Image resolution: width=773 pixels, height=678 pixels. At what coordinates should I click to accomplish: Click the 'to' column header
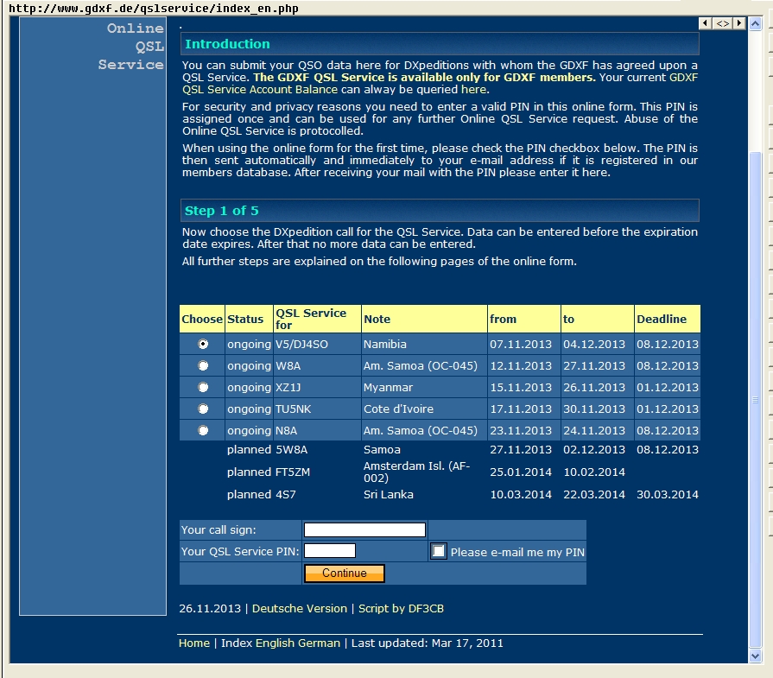598,319
